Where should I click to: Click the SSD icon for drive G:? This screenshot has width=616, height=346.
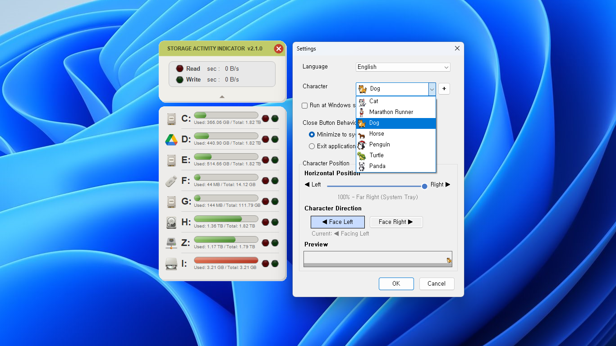click(x=171, y=202)
